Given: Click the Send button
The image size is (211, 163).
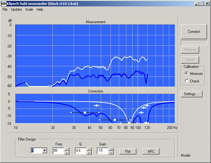Looking at the screenshot, I should click(190, 60).
